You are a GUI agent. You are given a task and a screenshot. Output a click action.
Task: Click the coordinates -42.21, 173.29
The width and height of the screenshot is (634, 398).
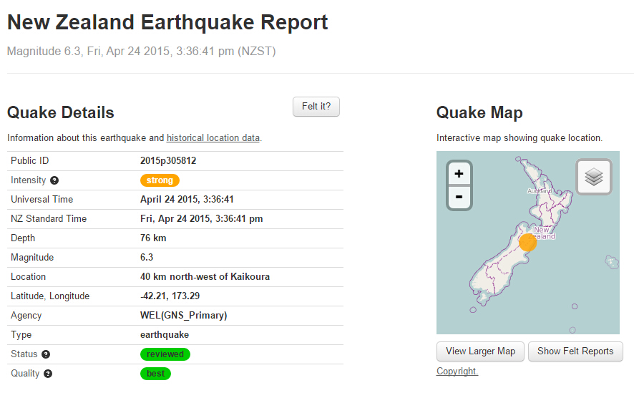170,296
